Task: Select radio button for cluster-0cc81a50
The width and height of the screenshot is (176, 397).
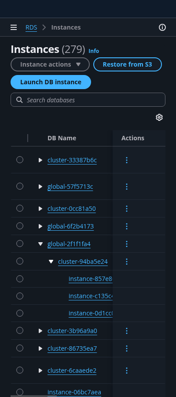Action: tap(20, 208)
